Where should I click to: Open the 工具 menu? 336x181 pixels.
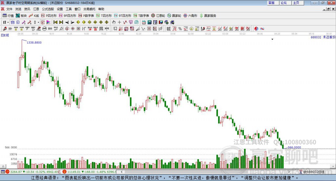tap(69, 9)
